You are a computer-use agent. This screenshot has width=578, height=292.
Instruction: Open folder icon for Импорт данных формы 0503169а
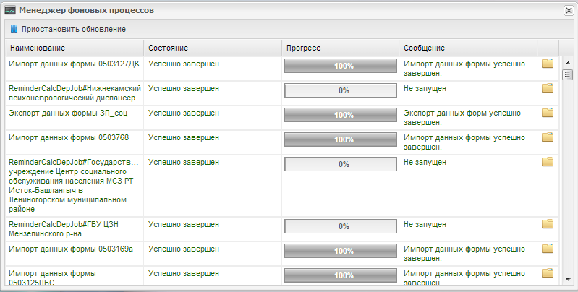pos(548,249)
